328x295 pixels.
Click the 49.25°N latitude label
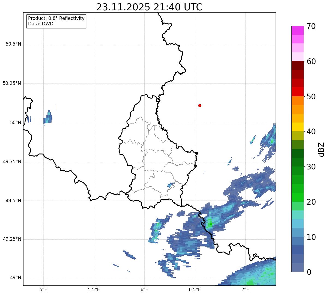[12, 239]
